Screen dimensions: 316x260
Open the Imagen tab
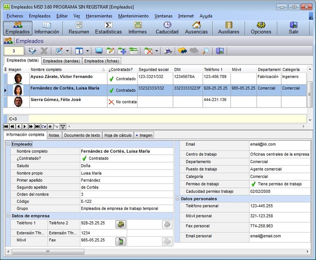[x=144, y=135]
